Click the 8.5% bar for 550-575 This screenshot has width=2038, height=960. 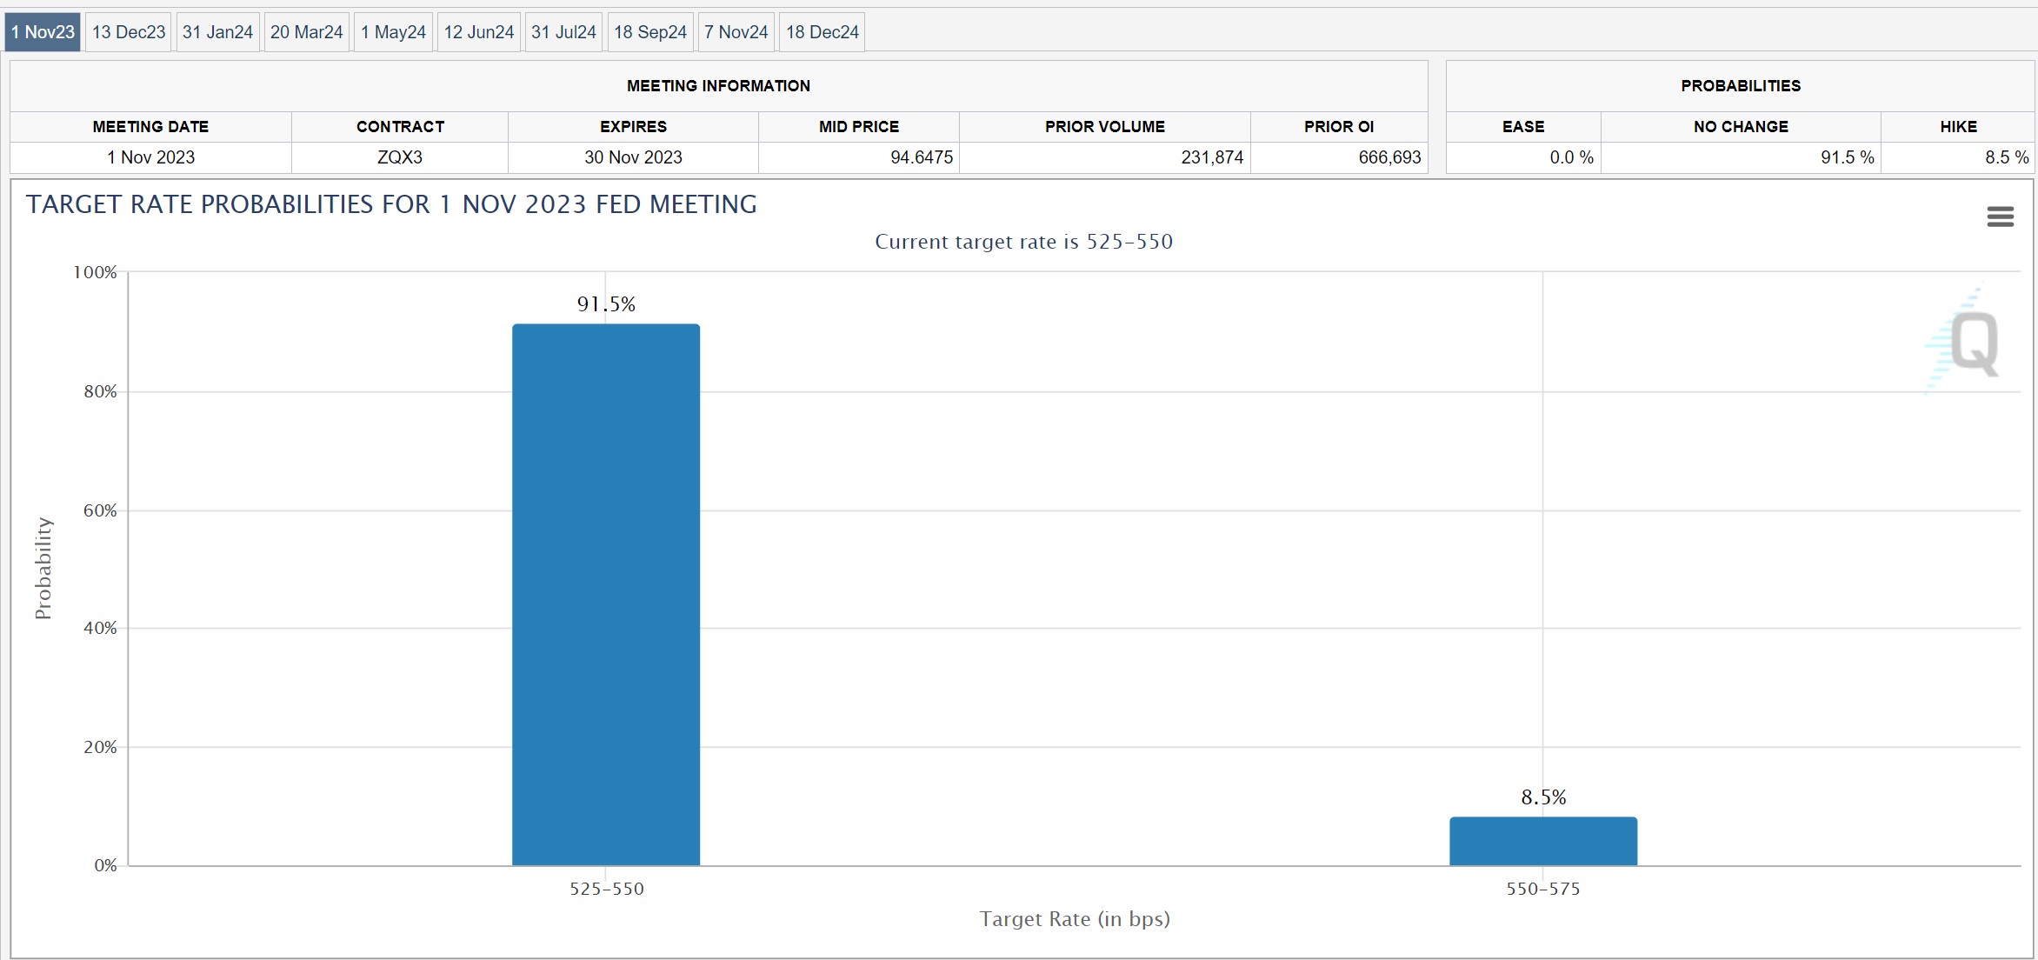point(1543,841)
